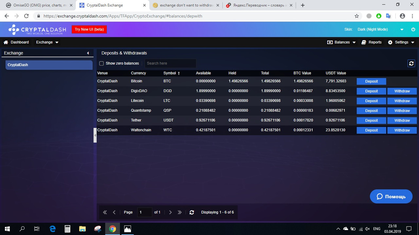Open the Reports menu item
The image size is (419, 235).
tap(372, 42)
